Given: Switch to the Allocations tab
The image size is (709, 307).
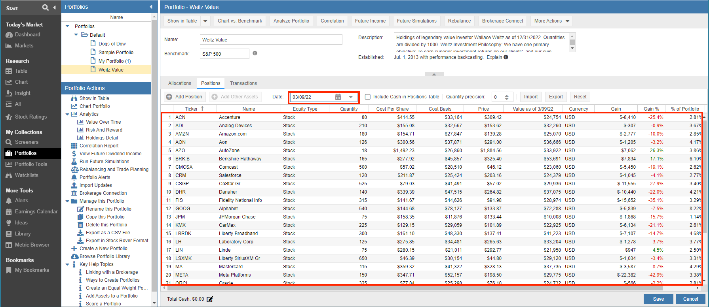Looking at the screenshot, I should pyautogui.click(x=180, y=83).
